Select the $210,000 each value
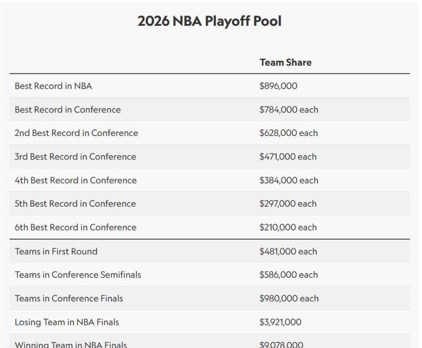422x348 pixels. pos(288,227)
